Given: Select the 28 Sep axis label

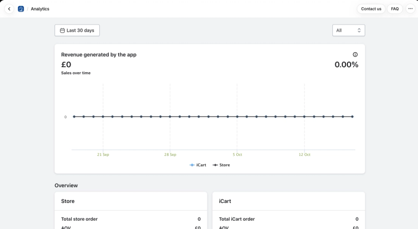Looking at the screenshot, I should pos(170,155).
